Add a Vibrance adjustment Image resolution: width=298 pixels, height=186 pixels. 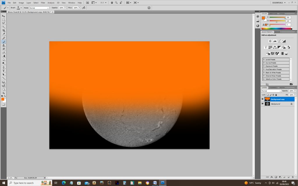[266, 47]
